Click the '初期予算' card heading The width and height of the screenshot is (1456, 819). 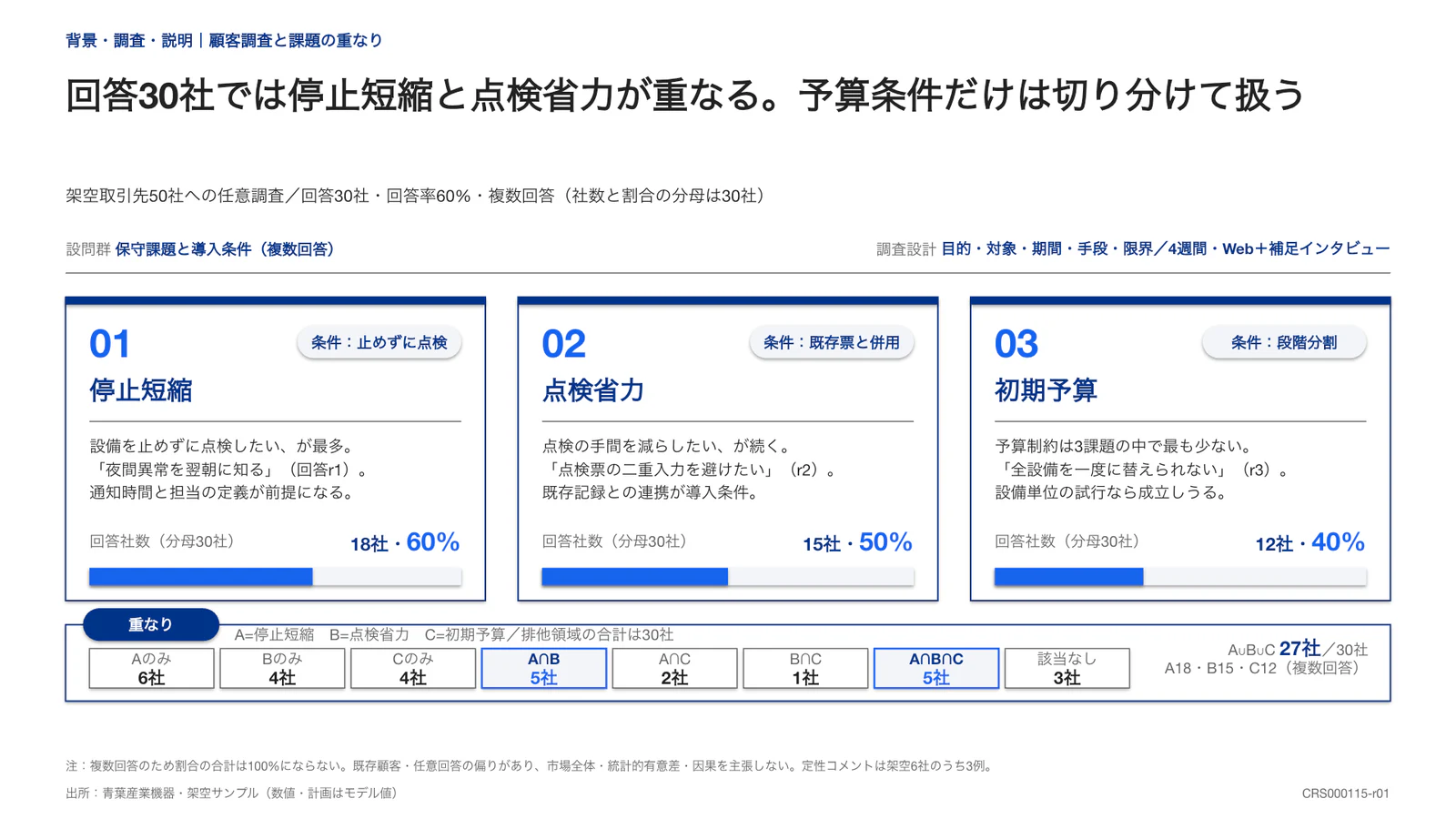(x=1046, y=390)
